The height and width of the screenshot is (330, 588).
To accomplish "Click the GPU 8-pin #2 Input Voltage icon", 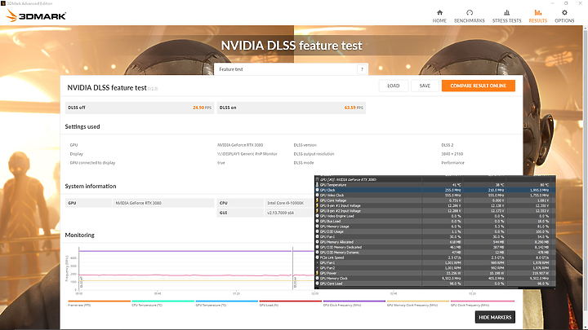I will coord(317,211).
